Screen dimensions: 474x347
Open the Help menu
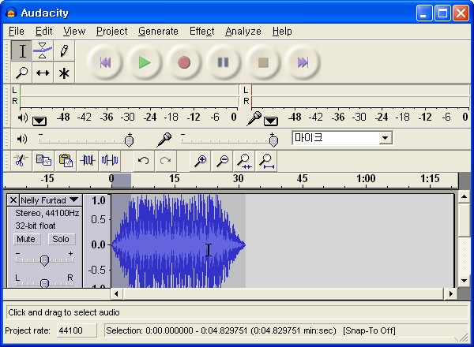(282, 31)
